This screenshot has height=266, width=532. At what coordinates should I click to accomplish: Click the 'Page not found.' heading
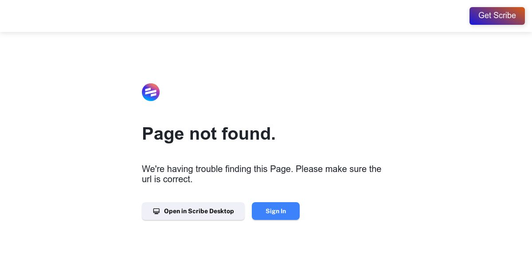(x=209, y=133)
